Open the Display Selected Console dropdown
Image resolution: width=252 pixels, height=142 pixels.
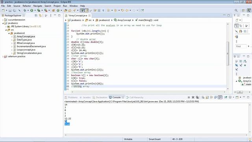[233, 97]
